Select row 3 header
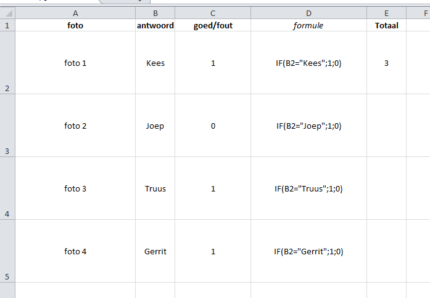 [7, 126]
